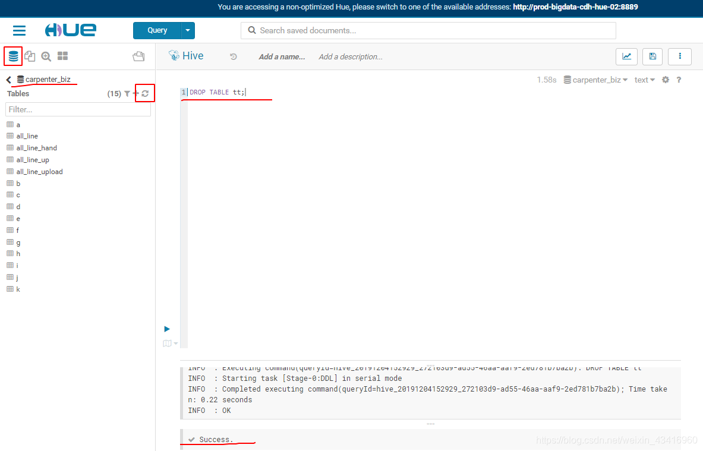Click the Hive editor title text
This screenshot has height=451, width=703.
click(x=193, y=56)
